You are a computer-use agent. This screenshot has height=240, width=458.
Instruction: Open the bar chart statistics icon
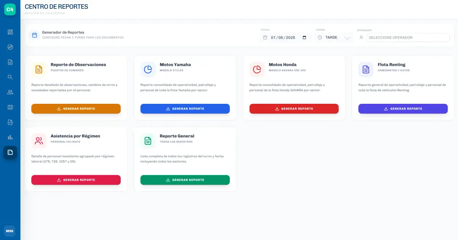pos(10,137)
